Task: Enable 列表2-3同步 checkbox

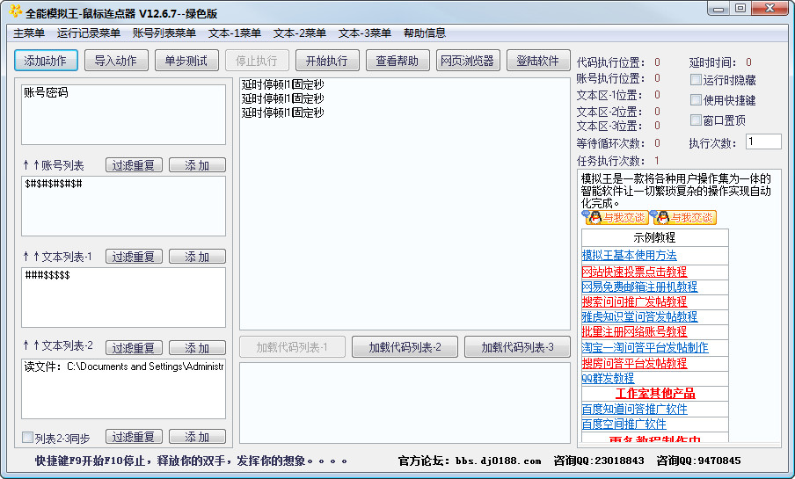Action: [27, 438]
